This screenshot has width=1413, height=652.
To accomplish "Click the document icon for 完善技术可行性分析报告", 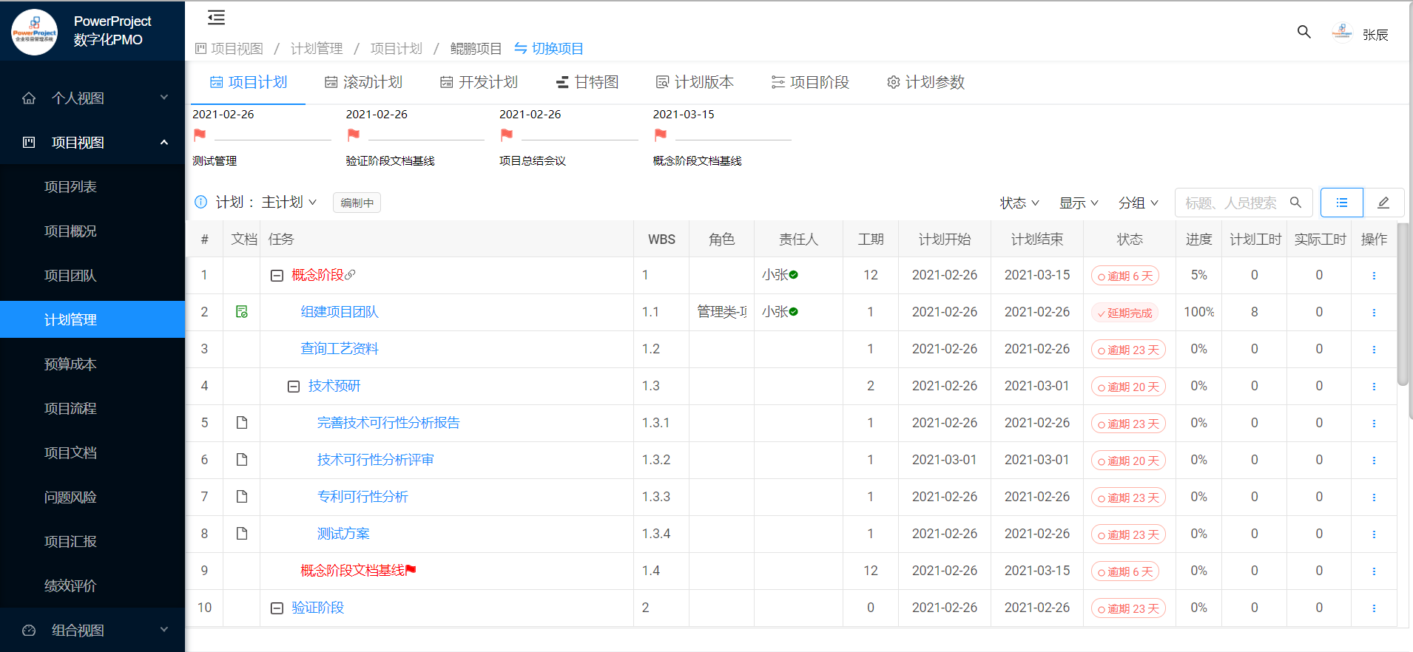I will (x=242, y=423).
